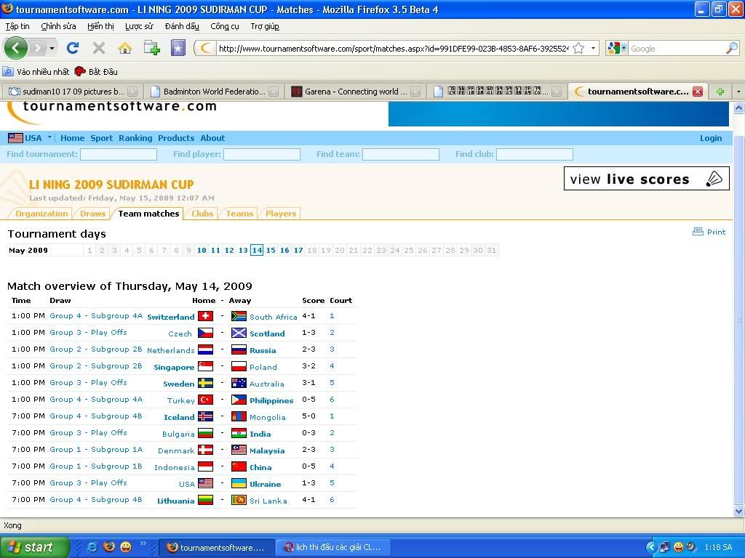Expand the URL bar history dropdown

pos(593,49)
